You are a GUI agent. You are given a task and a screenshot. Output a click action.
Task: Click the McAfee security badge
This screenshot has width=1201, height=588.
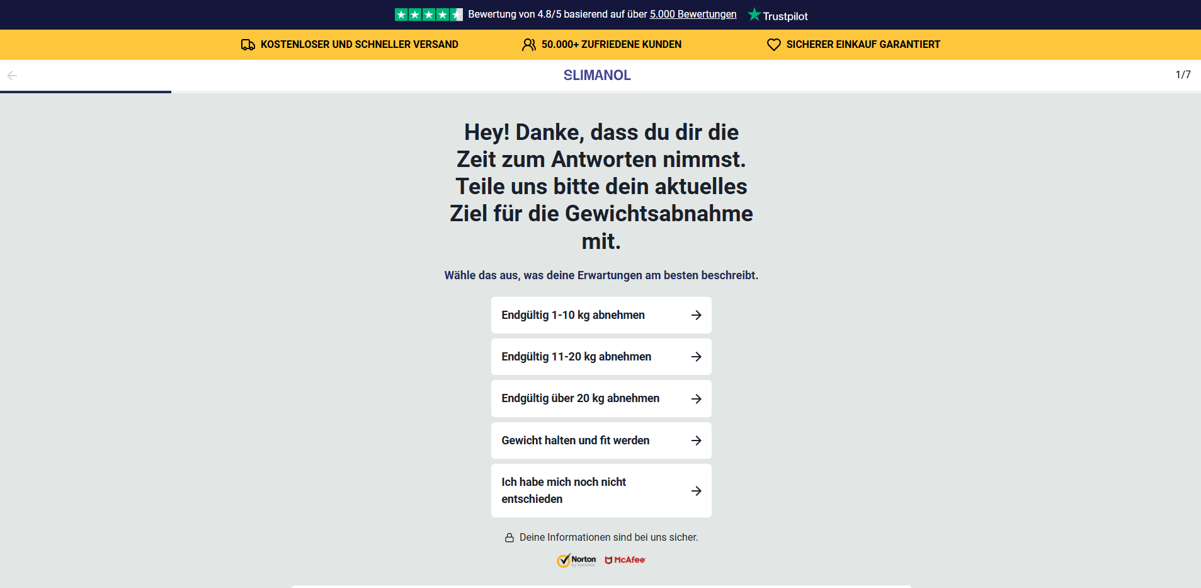[x=625, y=560]
